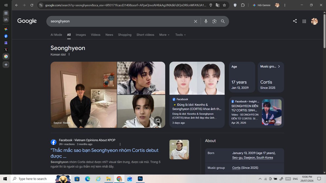Open the shield extension icon
This screenshot has width=326, height=183.
pos(235,5)
